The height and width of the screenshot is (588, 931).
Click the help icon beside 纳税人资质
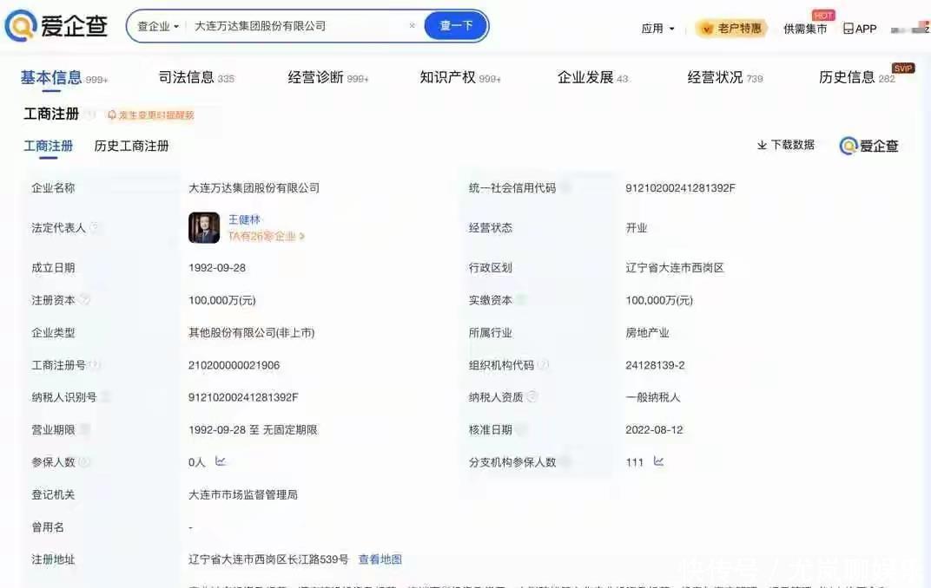pos(532,396)
